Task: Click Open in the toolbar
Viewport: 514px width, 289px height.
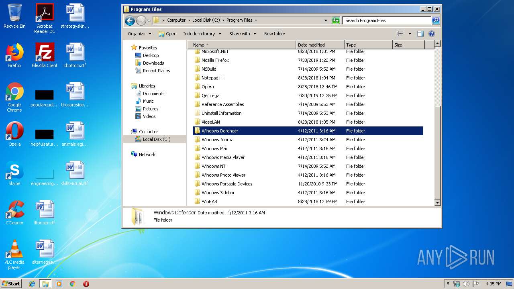Action: point(167,34)
